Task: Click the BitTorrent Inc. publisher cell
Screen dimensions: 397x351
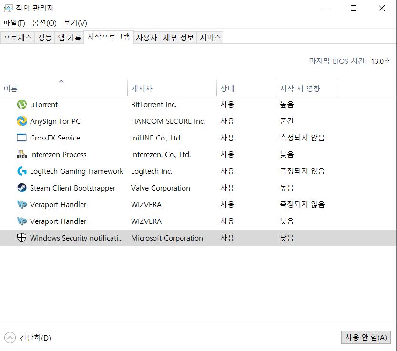Action: [x=153, y=104]
